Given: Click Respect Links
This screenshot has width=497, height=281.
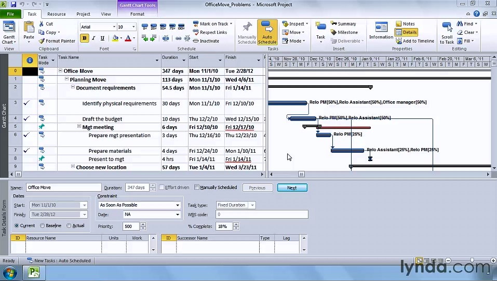Looking at the screenshot, I should tap(210, 32).
